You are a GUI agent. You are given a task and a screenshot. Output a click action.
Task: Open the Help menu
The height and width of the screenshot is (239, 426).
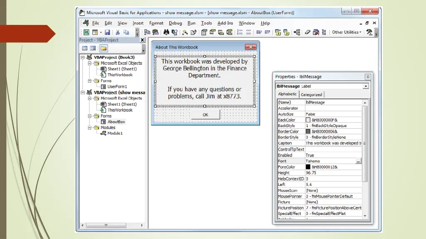[265, 23]
